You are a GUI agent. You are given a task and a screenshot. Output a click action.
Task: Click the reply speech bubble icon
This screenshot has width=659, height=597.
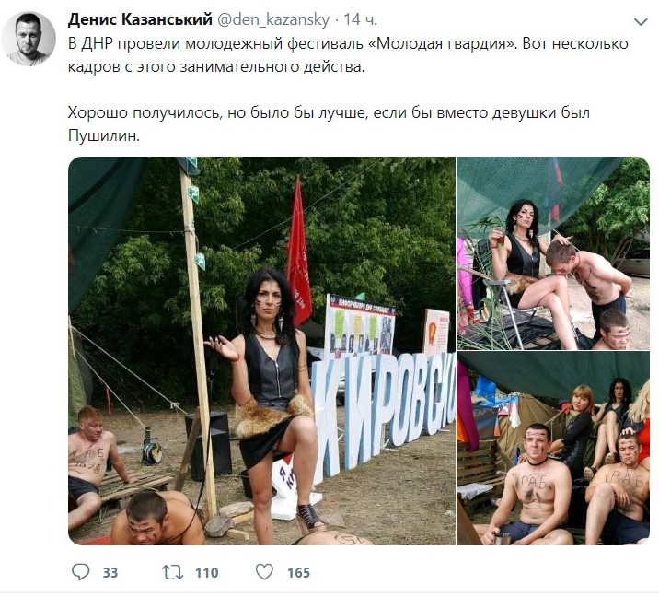point(81,572)
